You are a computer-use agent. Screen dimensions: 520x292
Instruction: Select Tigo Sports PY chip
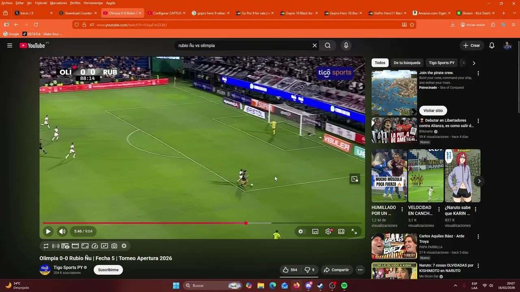[442, 63]
